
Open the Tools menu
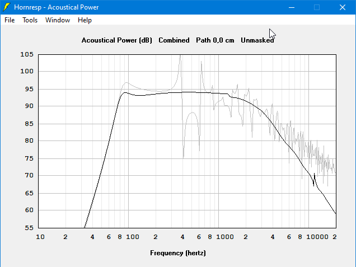click(30, 20)
